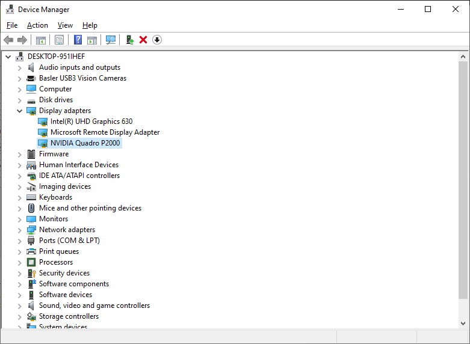Select Microsoft Remote Display Adapter
Viewport: 470px width, 344px height.
[105, 132]
